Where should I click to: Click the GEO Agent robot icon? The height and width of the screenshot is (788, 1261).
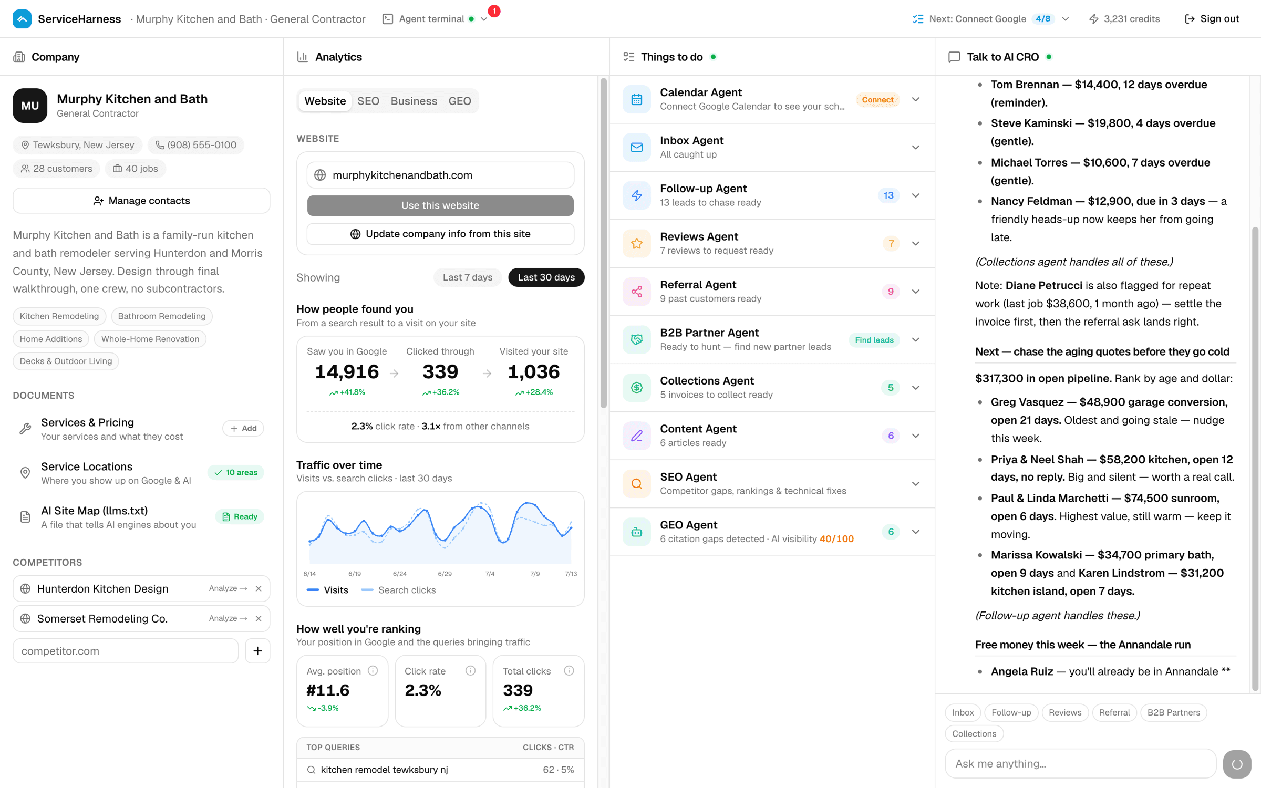636,532
